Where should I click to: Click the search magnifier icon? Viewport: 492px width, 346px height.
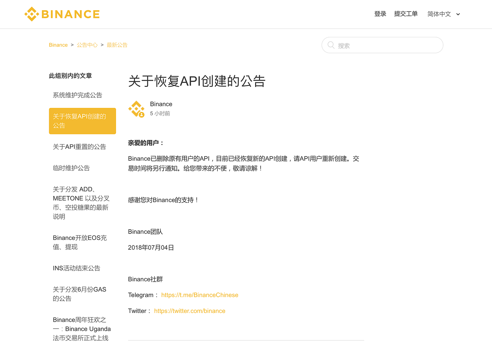click(x=331, y=45)
